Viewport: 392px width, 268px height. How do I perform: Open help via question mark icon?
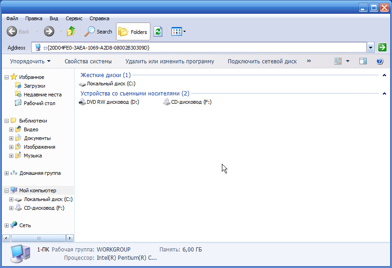tap(380, 61)
